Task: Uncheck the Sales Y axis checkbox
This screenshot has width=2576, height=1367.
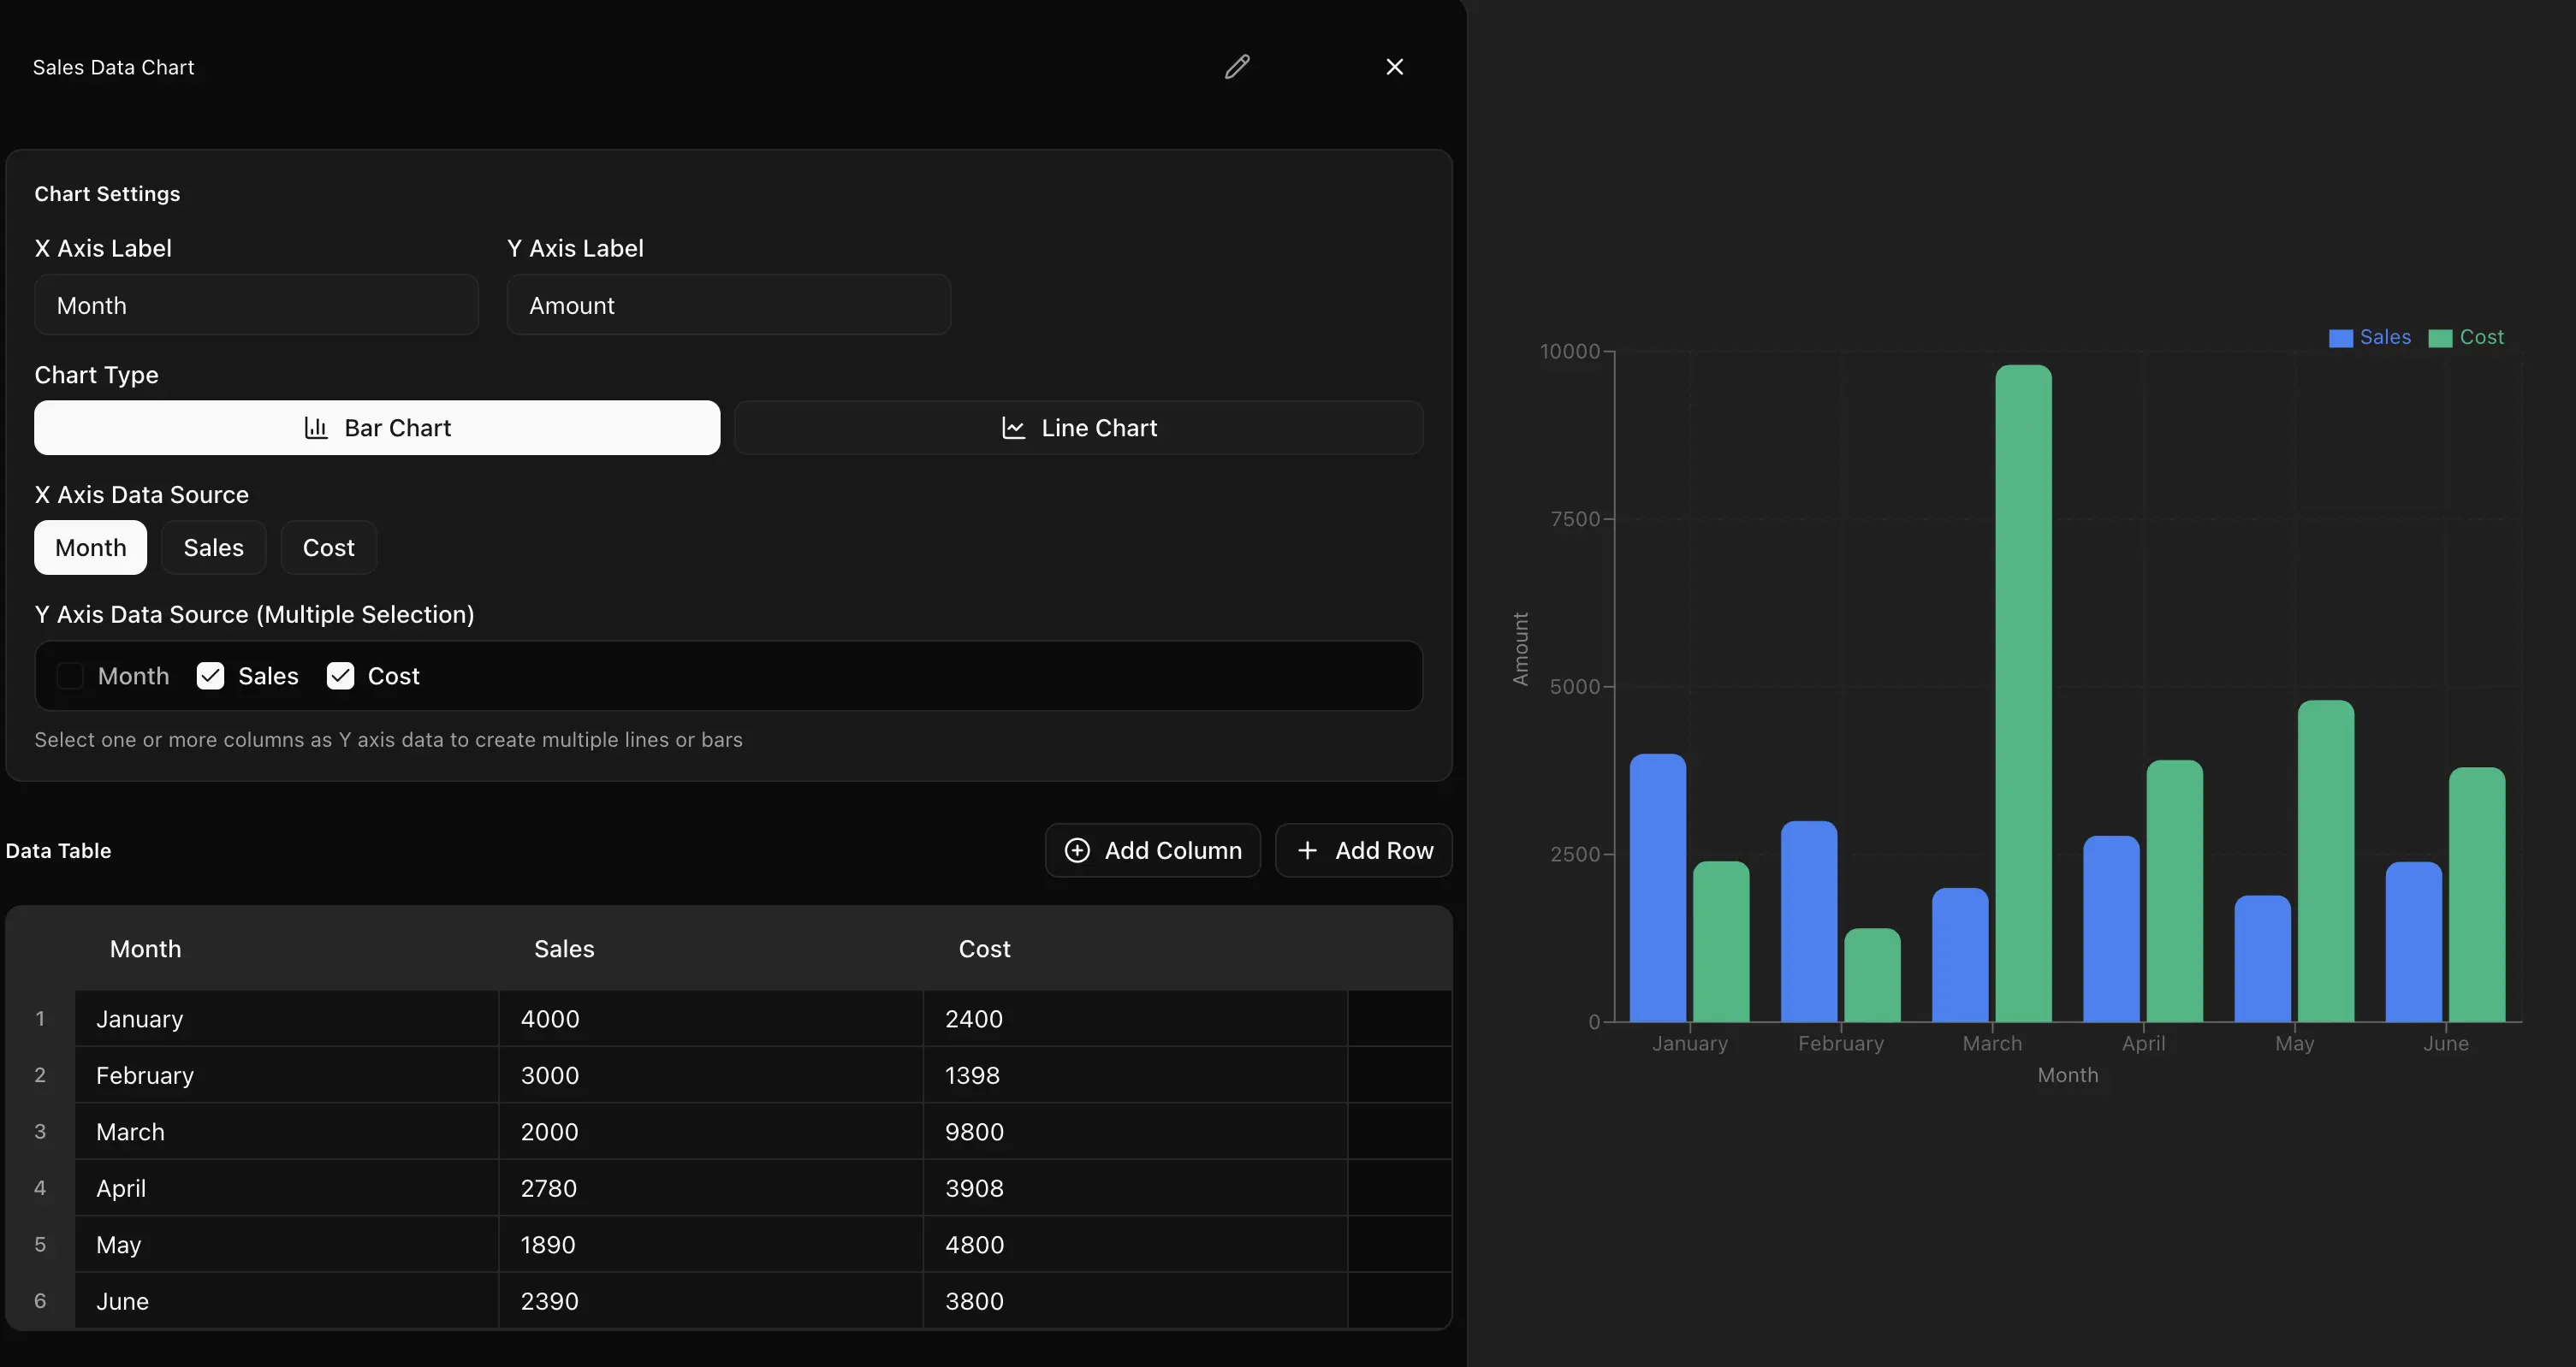Action: pyautogui.click(x=210, y=677)
